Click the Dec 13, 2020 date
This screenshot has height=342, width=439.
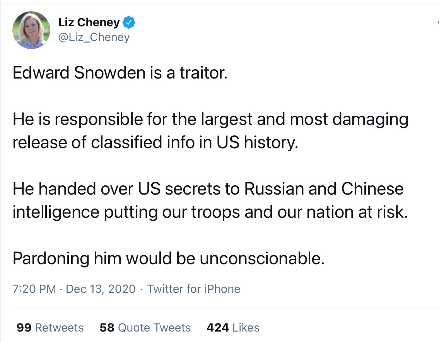pyautogui.click(x=101, y=289)
